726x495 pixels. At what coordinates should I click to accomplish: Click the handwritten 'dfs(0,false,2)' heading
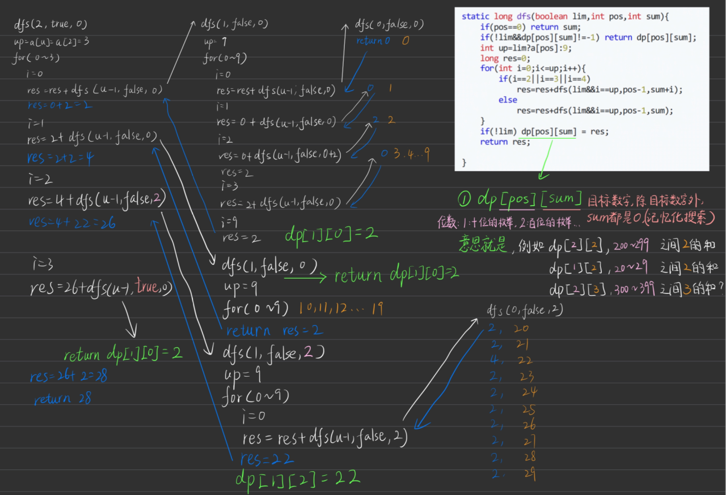[525, 310]
